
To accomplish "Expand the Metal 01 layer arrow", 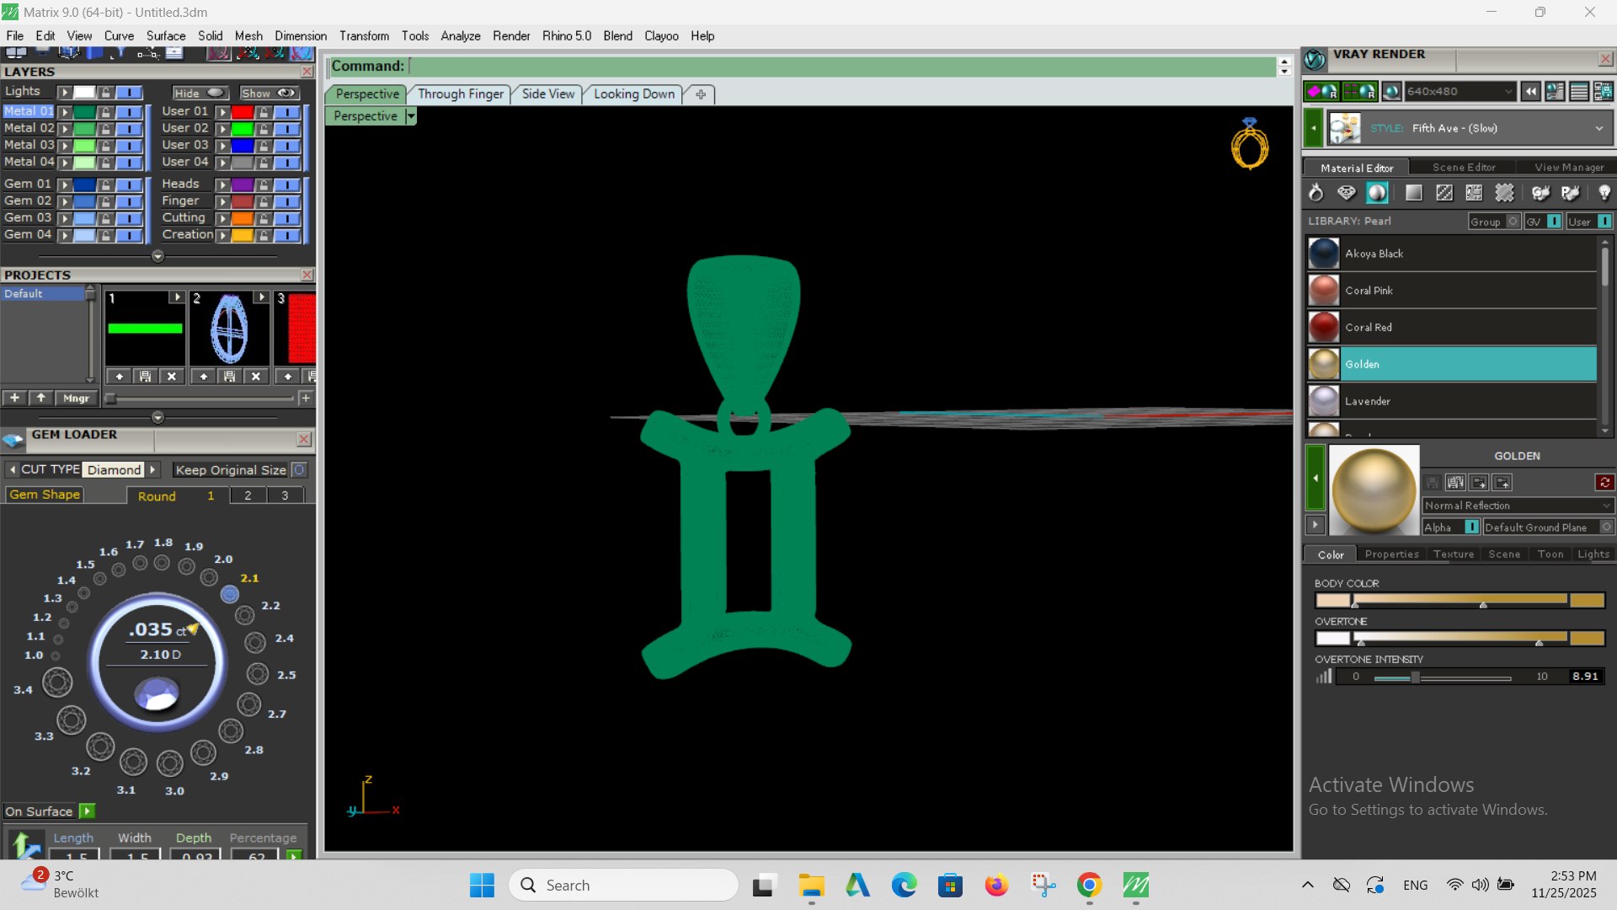I will pos(64,112).
